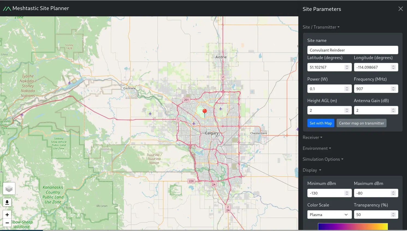Click the Plasma color gradient bar
407x231 pixels.
click(x=353, y=227)
